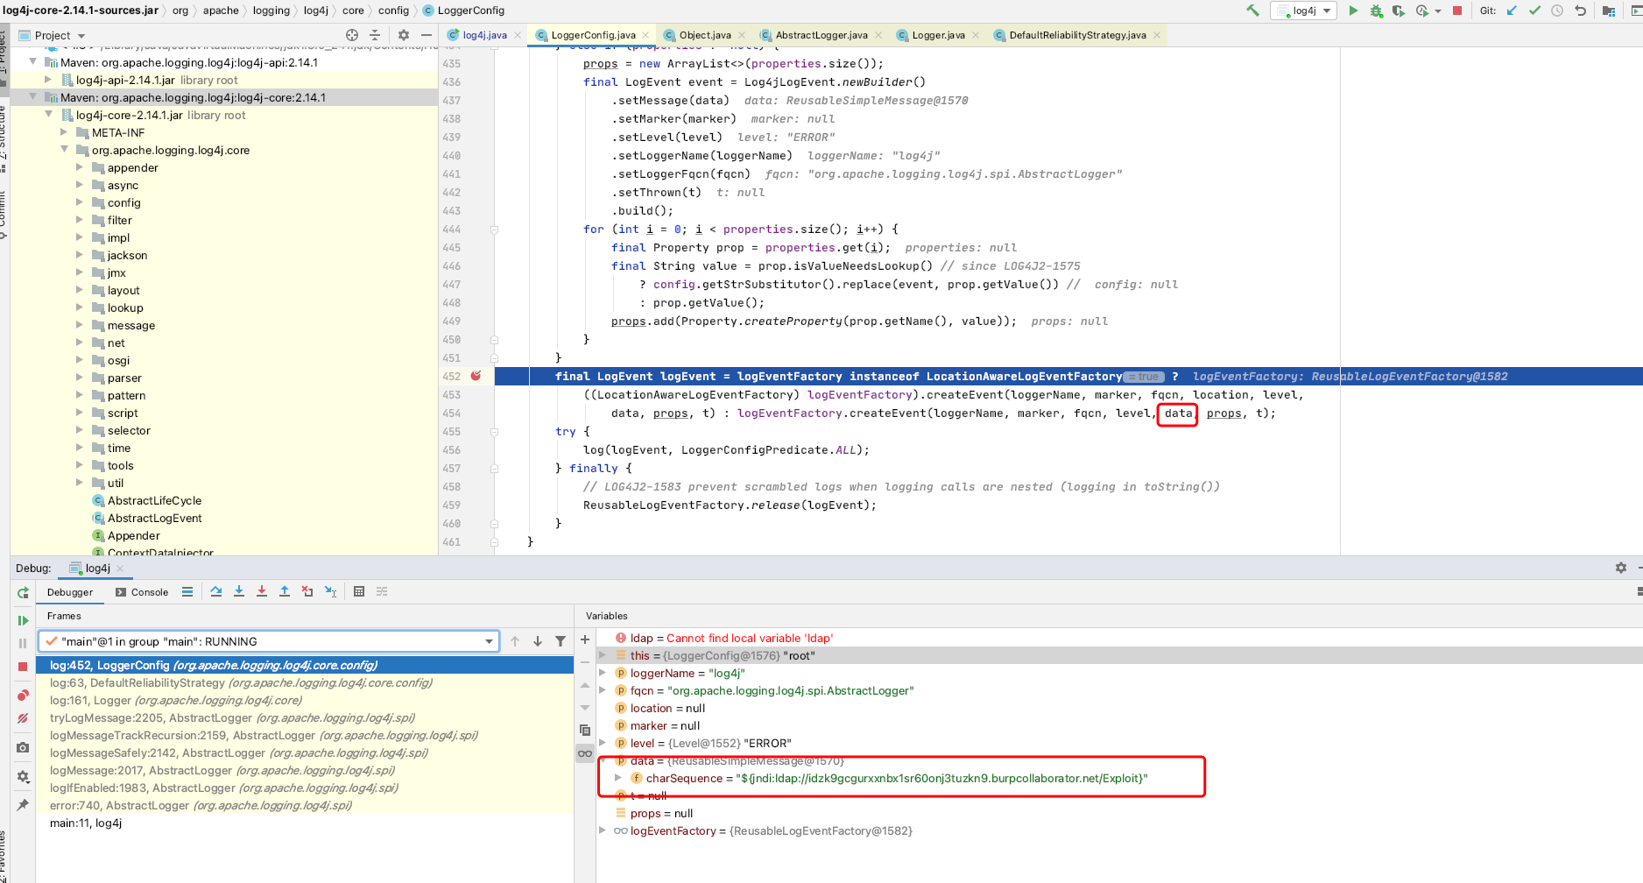Take a thread dump with the camera icon
1643x883 pixels.
[x=23, y=747]
